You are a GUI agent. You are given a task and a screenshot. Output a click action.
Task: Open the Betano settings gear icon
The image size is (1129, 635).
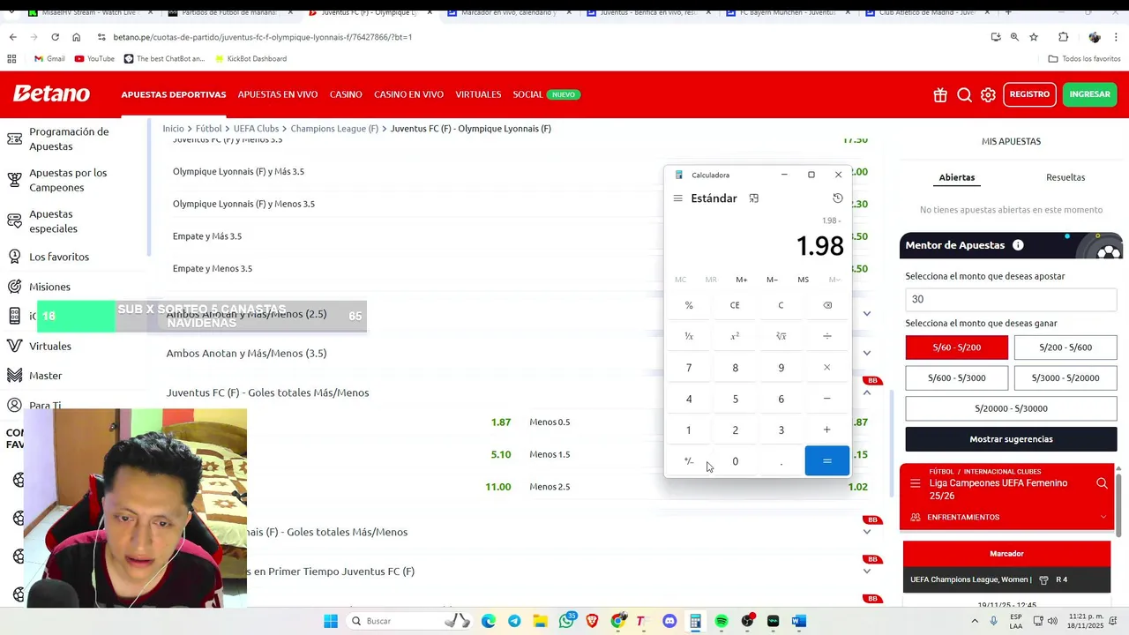[x=989, y=94]
